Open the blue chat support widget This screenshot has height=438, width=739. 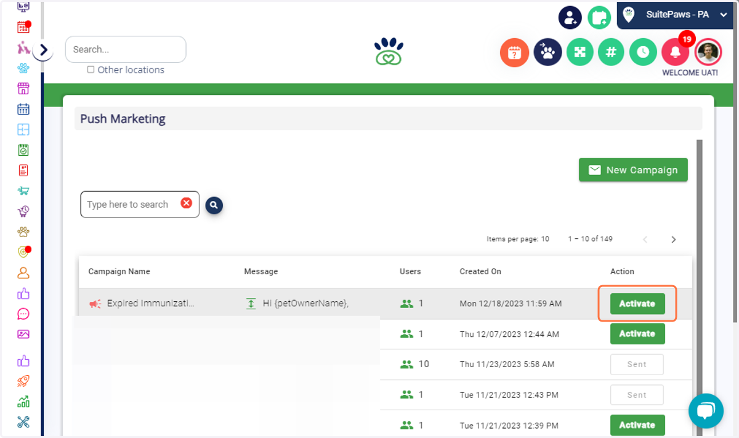coord(706,411)
